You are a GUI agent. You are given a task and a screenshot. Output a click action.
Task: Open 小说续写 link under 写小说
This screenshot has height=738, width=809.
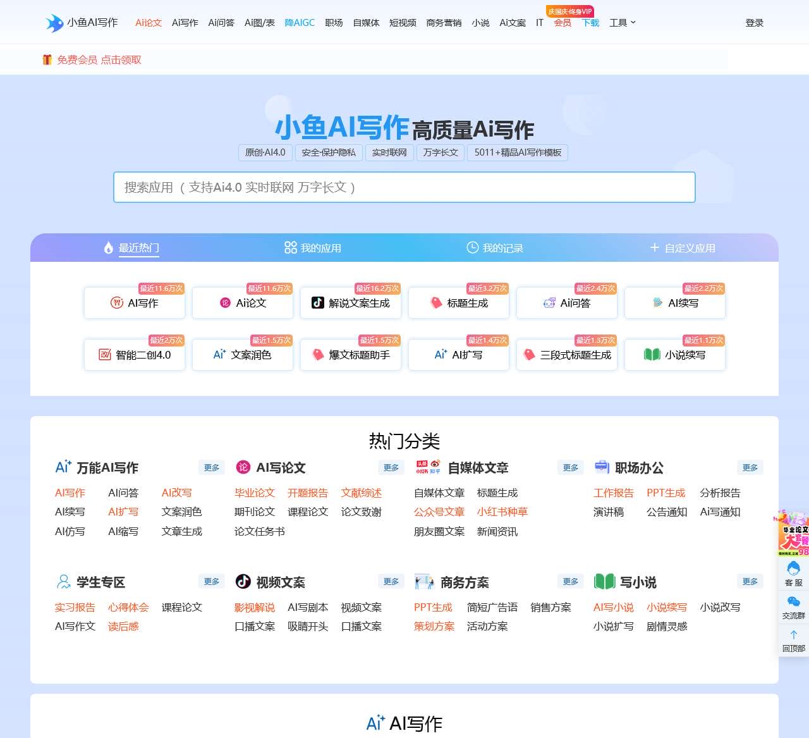tap(667, 607)
